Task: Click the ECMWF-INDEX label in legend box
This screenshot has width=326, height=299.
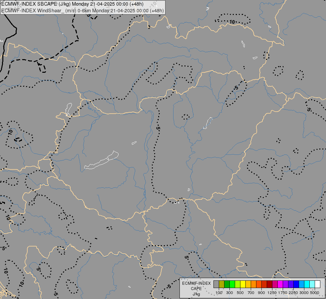Action: tap(196, 283)
